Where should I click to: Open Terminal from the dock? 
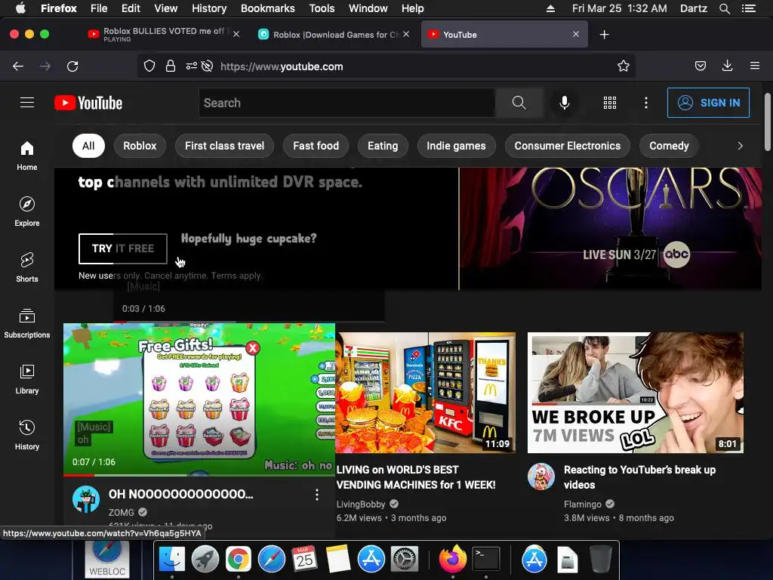[486, 560]
